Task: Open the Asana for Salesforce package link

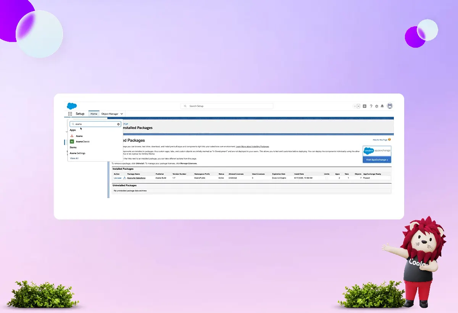Action: click(x=136, y=178)
